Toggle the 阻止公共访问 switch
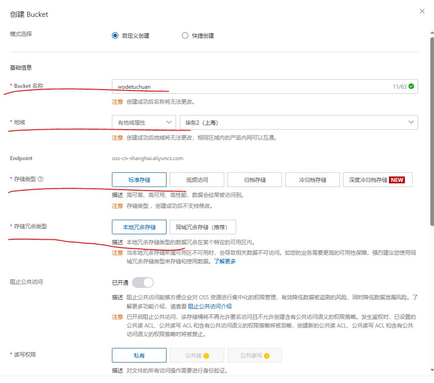This screenshot has width=434, height=383. [x=142, y=282]
